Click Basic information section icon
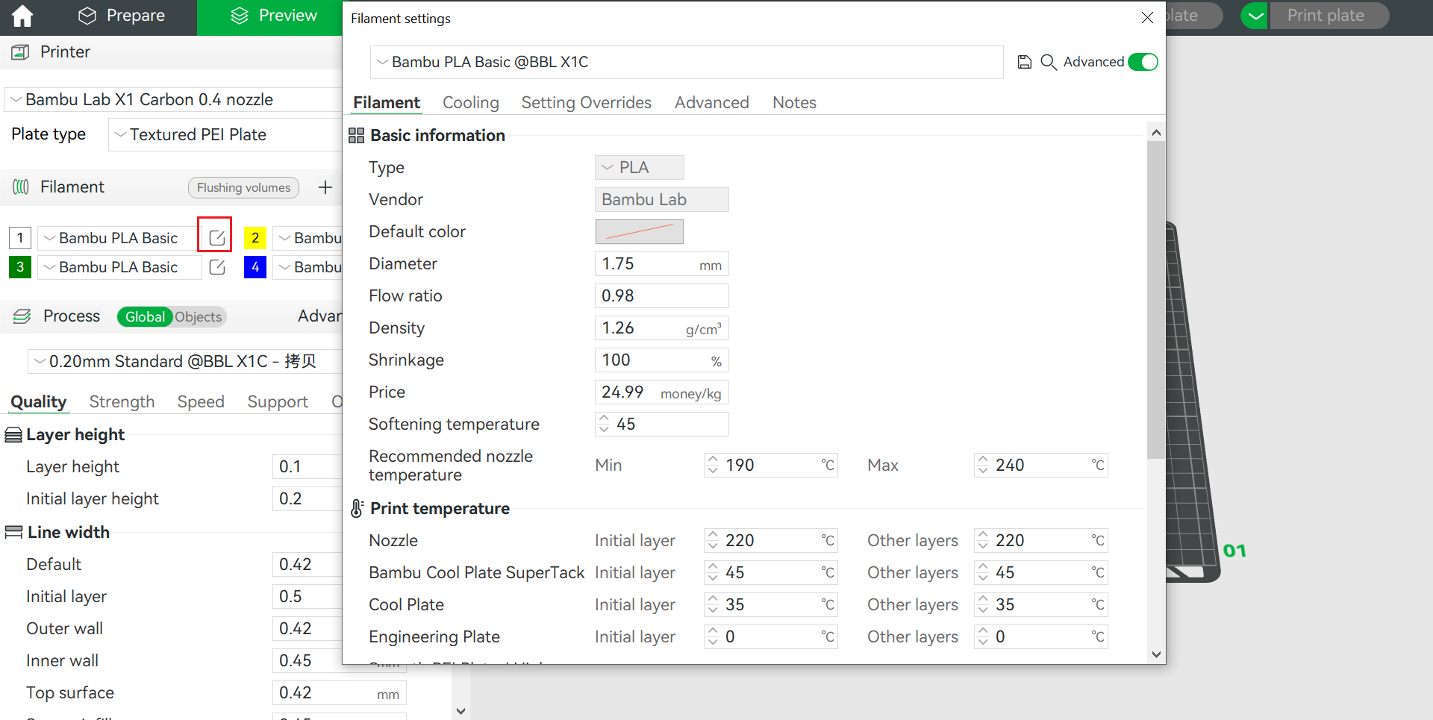 pyautogui.click(x=356, y=135)
